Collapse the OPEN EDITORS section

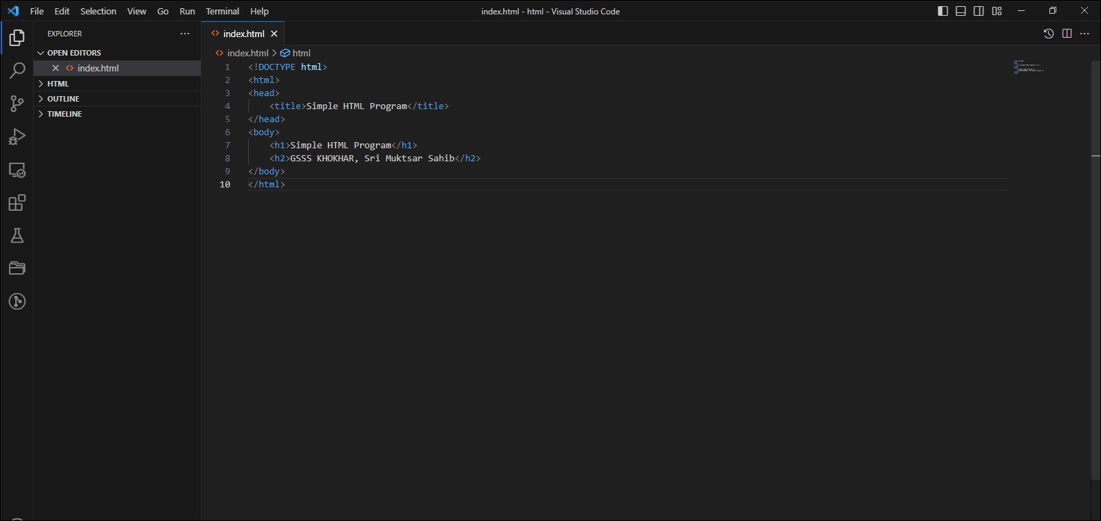74,53
